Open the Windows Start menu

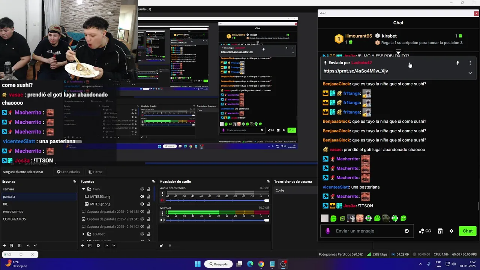tap(198, 264)
